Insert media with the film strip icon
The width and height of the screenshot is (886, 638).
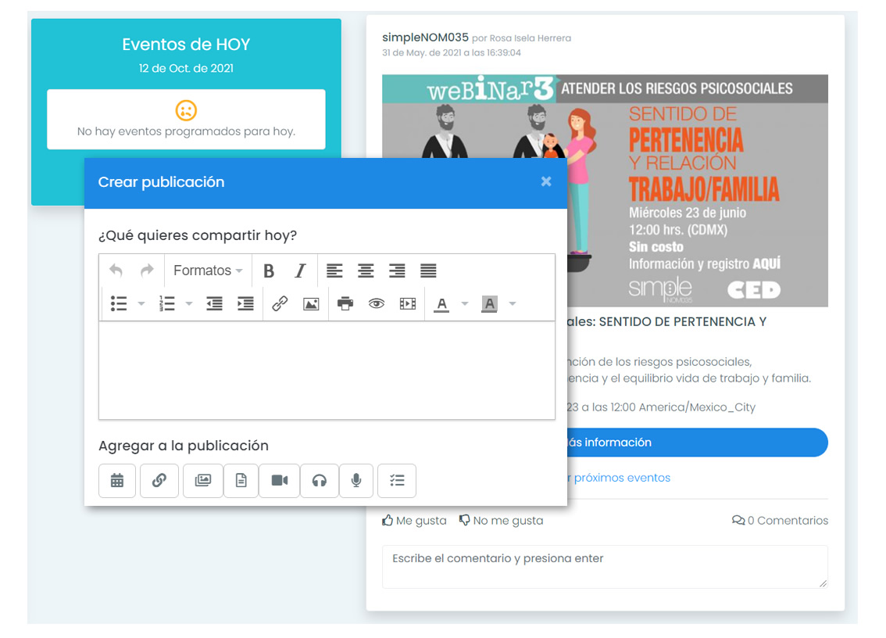point(408,304)
